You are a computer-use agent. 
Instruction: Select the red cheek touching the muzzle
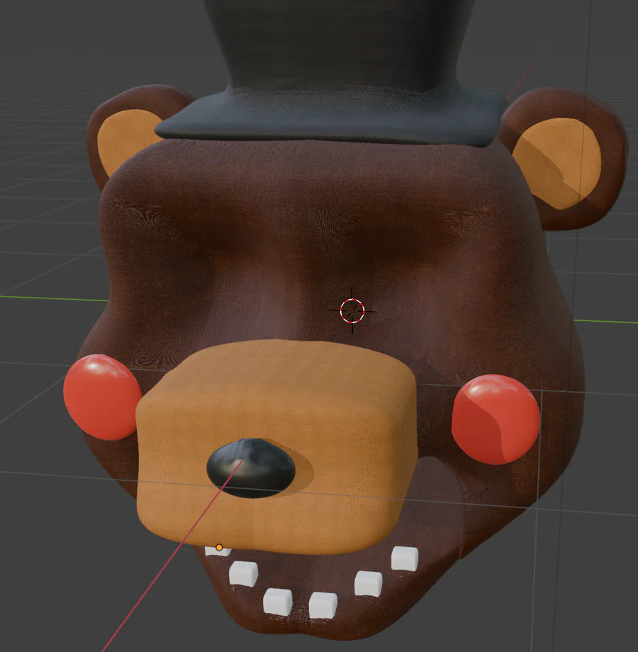point(102,397)
